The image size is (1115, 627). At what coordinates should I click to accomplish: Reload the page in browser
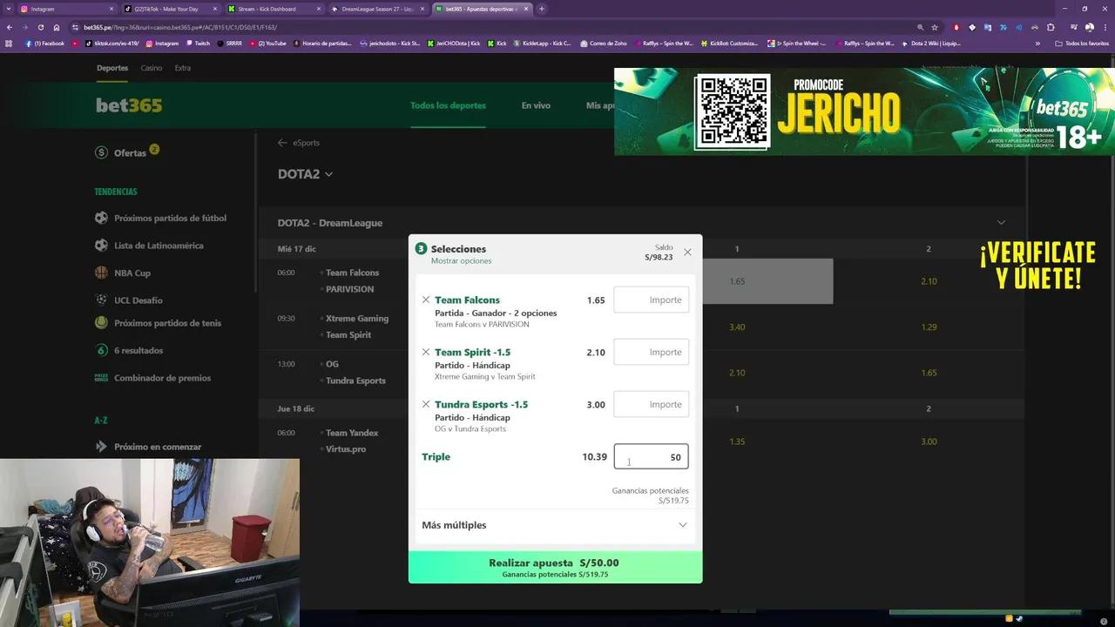tap(40, 27)
